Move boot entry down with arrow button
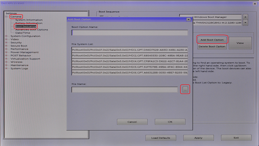 pyautogui.click(x=246, y=23)
